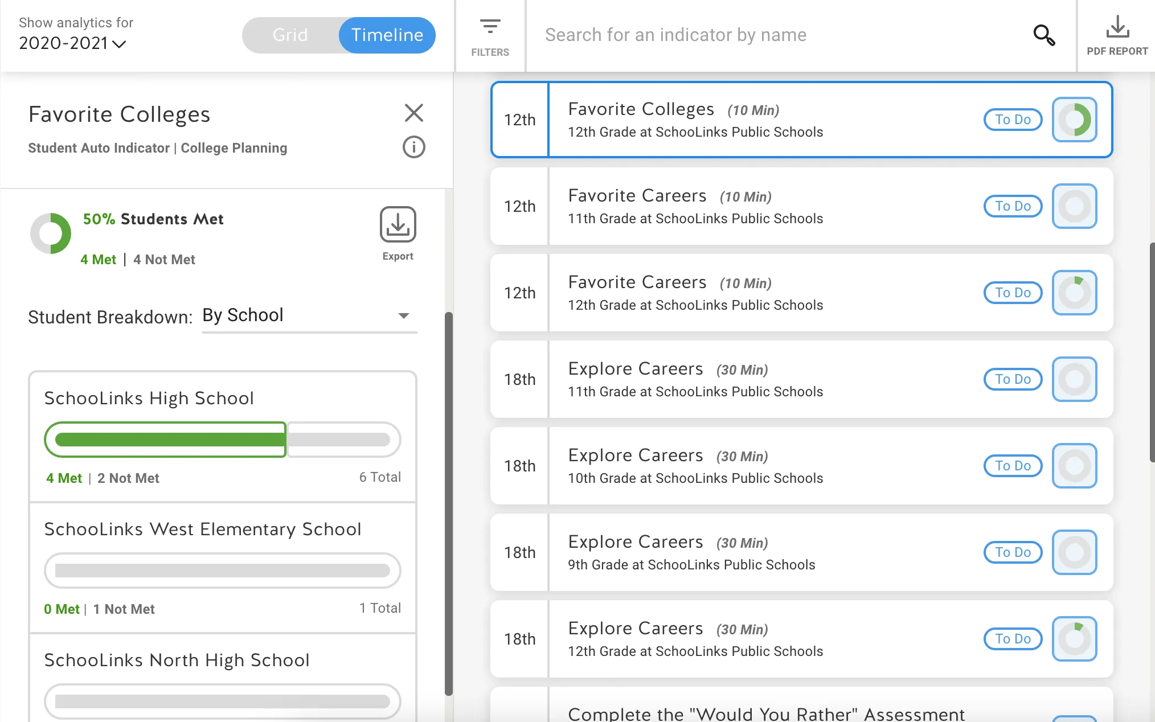Click the '1 Total' count label

pos(380,608)
